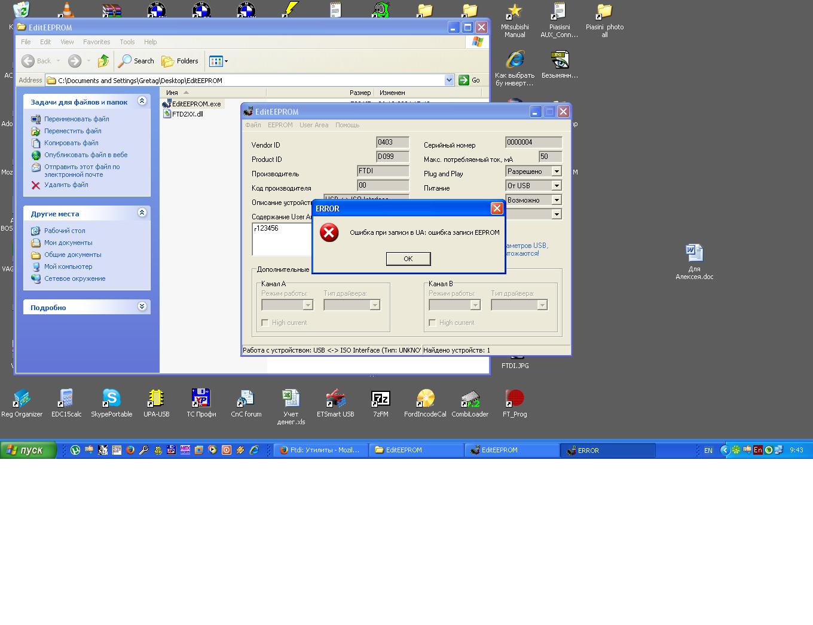Image resolution: width=813 pixels, height=625 pixels.
Task: Click the Serial number input field
Action: (x=533, y=142)
